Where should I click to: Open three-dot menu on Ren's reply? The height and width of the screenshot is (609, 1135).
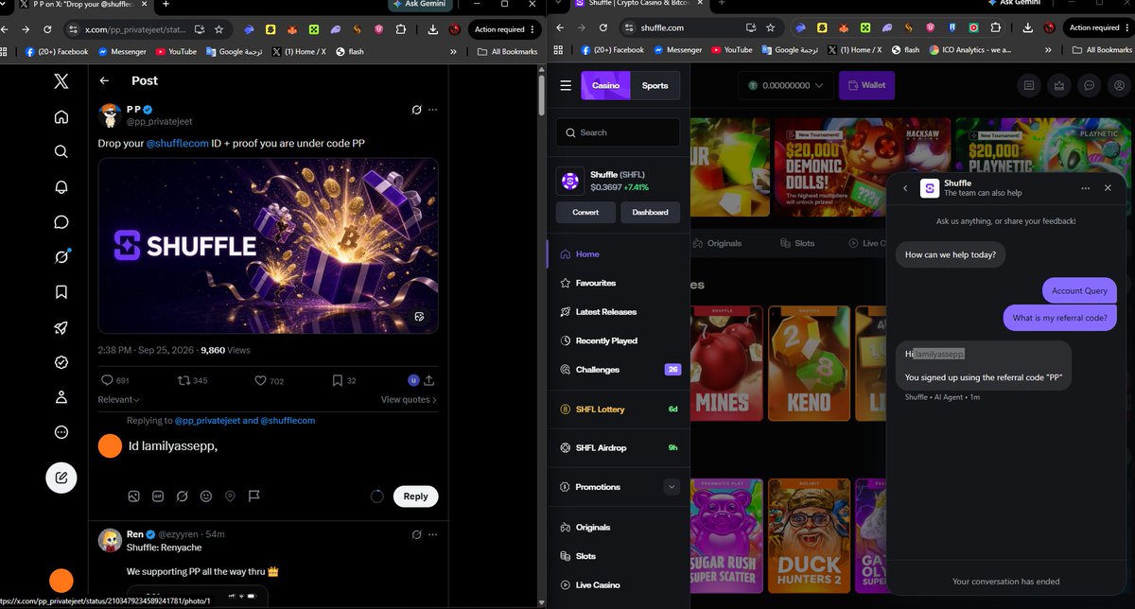point(433,534)
